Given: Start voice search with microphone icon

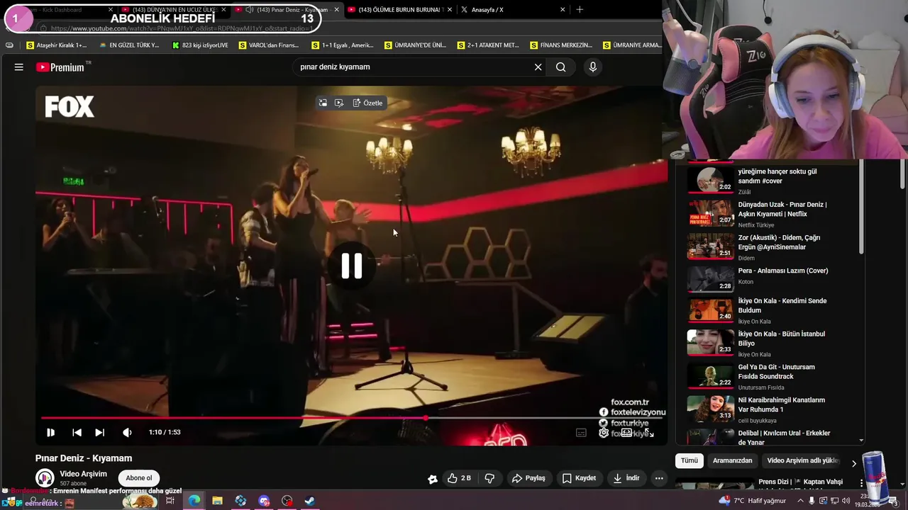Looking at the screenshot, I should tap(593, 67).
